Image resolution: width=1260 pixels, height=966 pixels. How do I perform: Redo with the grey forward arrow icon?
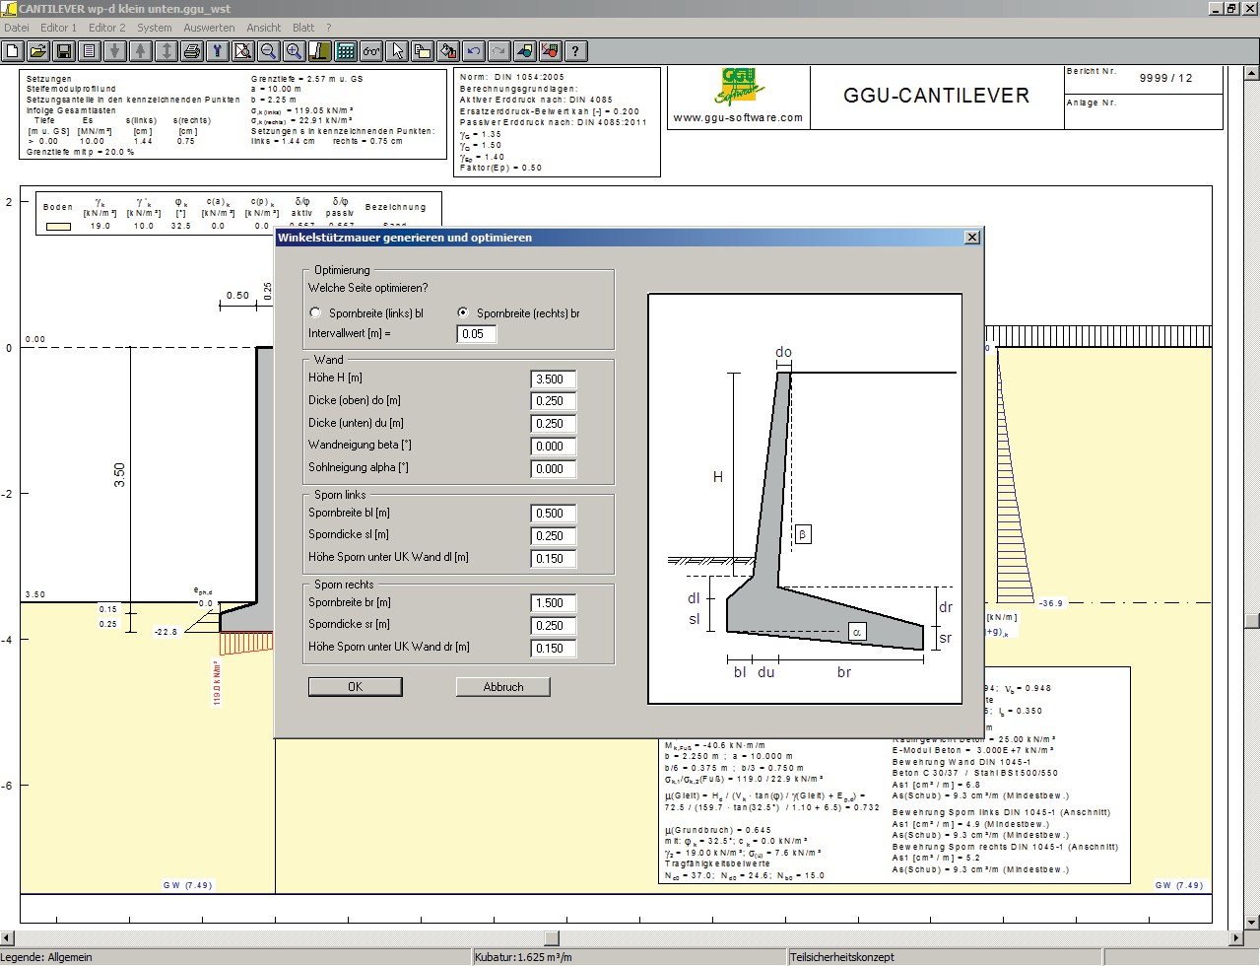pyautogui.click(x=499, y=51)
